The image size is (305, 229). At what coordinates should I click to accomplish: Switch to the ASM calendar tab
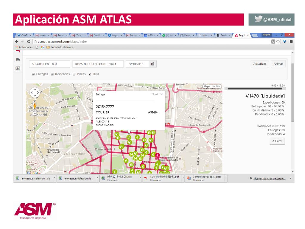click(151, 35)
